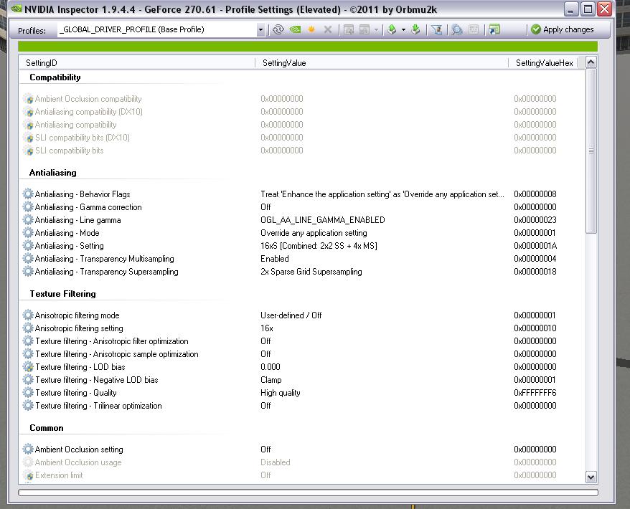The width and height of the screenshot is (630, 509).
Task: Click the SettingValue column header
Action: click(x=382, y=63)
